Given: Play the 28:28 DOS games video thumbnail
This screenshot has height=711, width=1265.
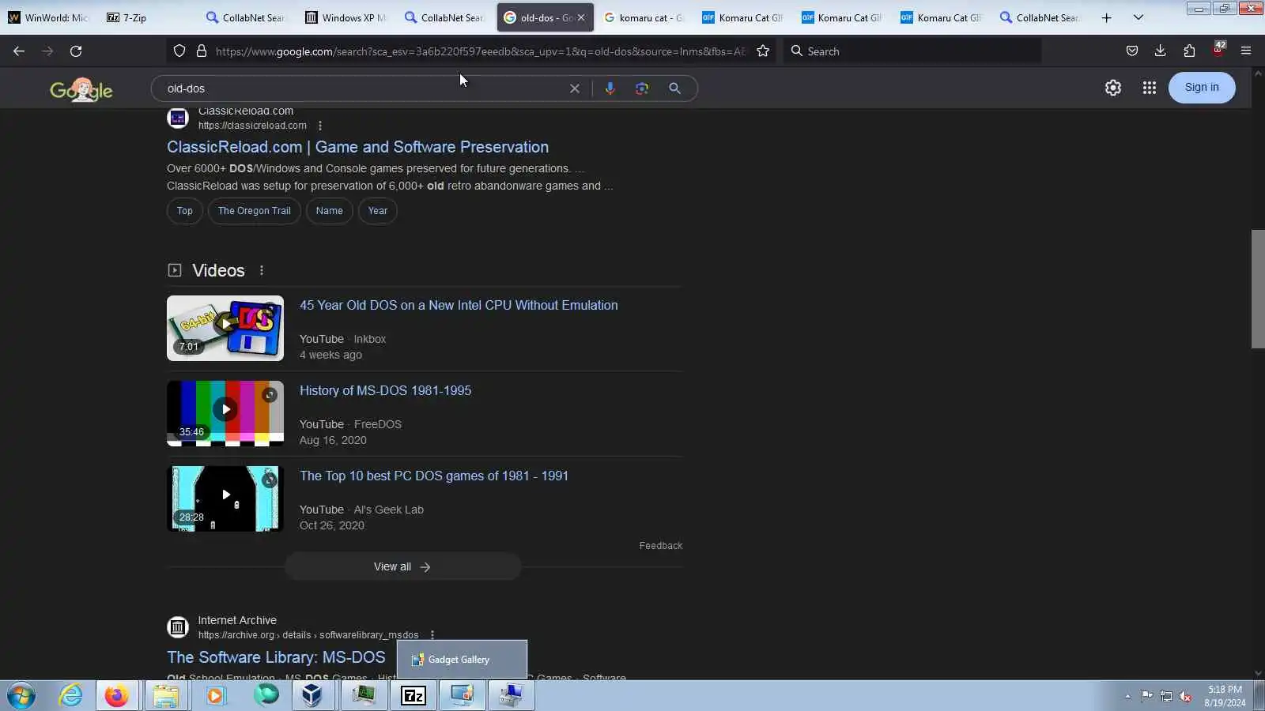Looking at the screenshot, I should [x=225, y=499].
